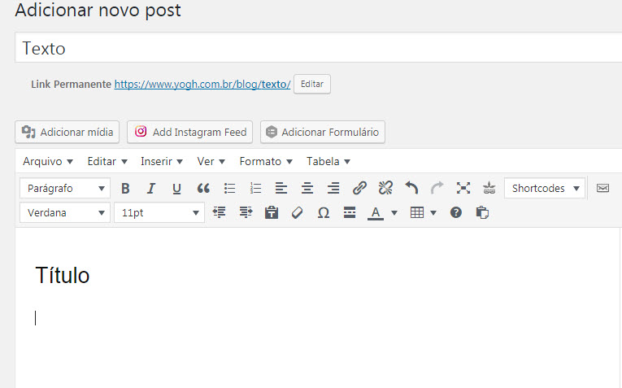
Task: Clear formatting with the eraser icon
Action: coord(297,212)
